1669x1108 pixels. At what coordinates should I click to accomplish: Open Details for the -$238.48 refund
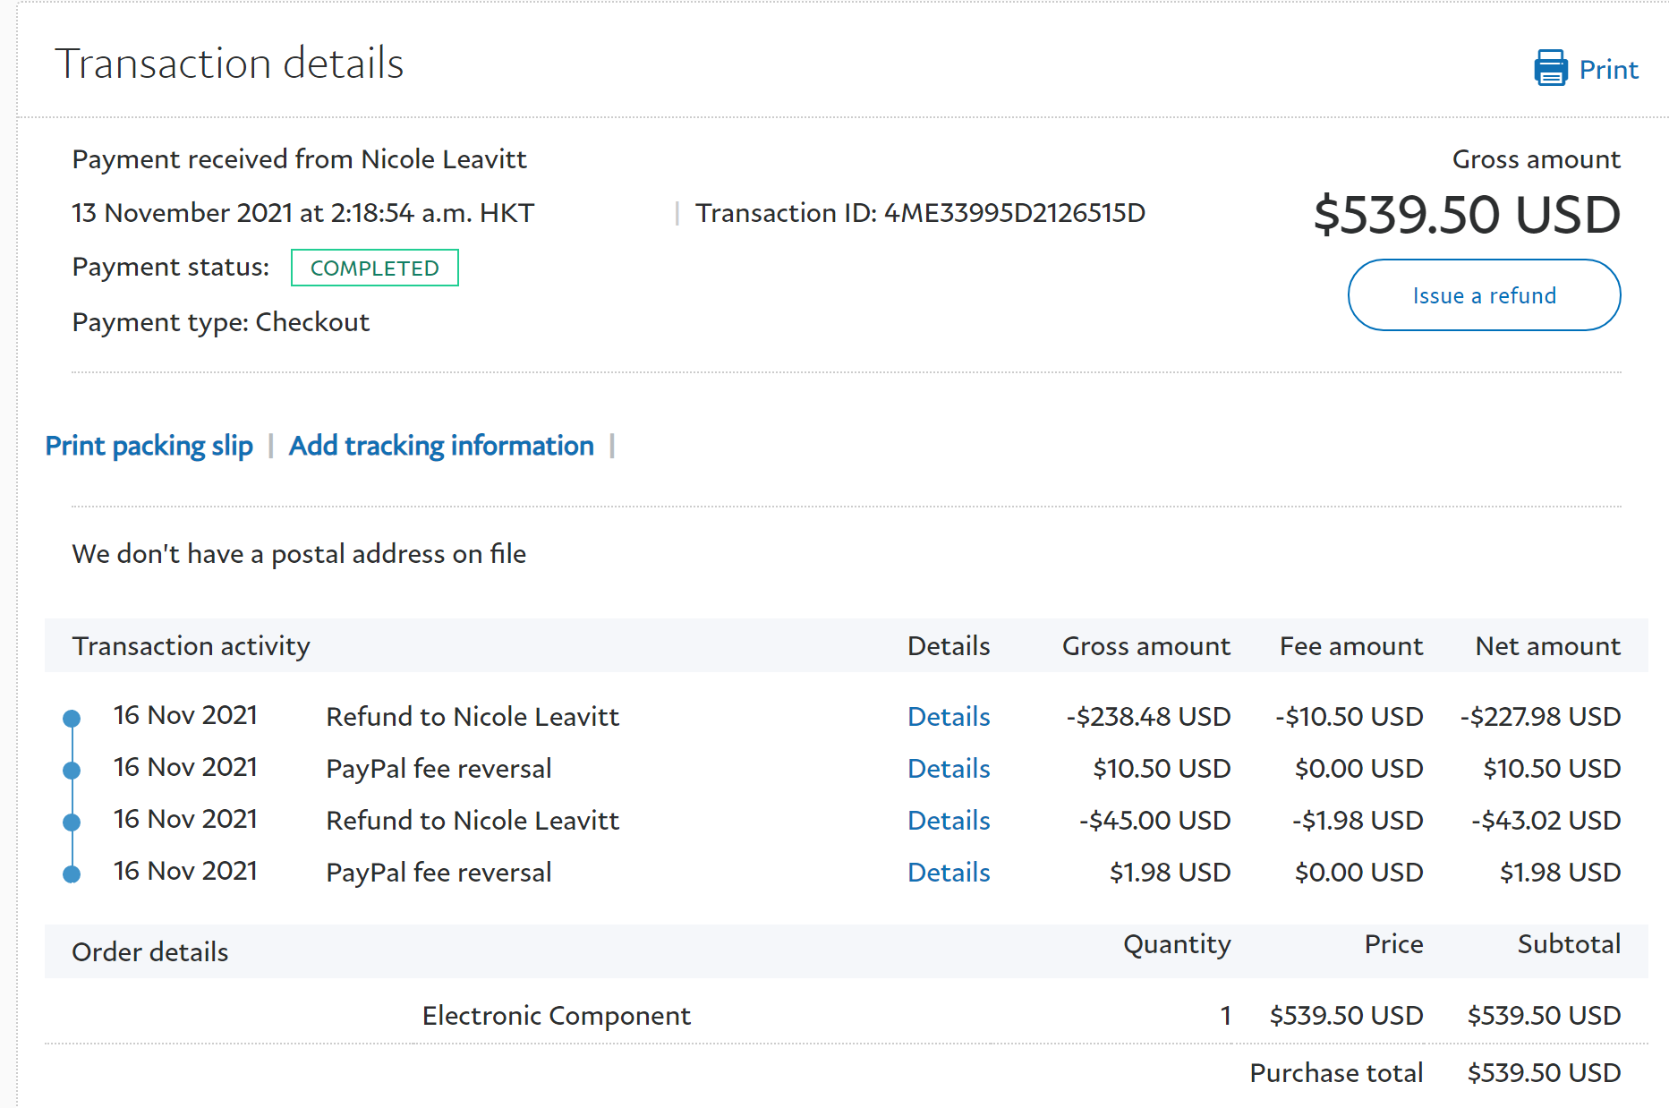coord(948,717)
